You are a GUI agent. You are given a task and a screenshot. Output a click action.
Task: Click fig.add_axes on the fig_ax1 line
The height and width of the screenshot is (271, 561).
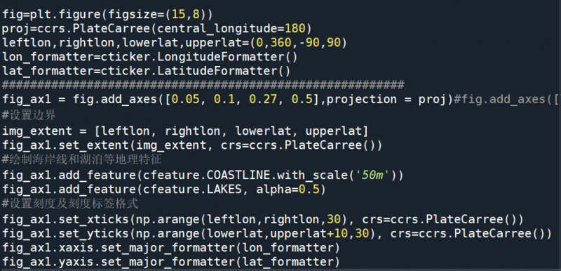[116, 99]
